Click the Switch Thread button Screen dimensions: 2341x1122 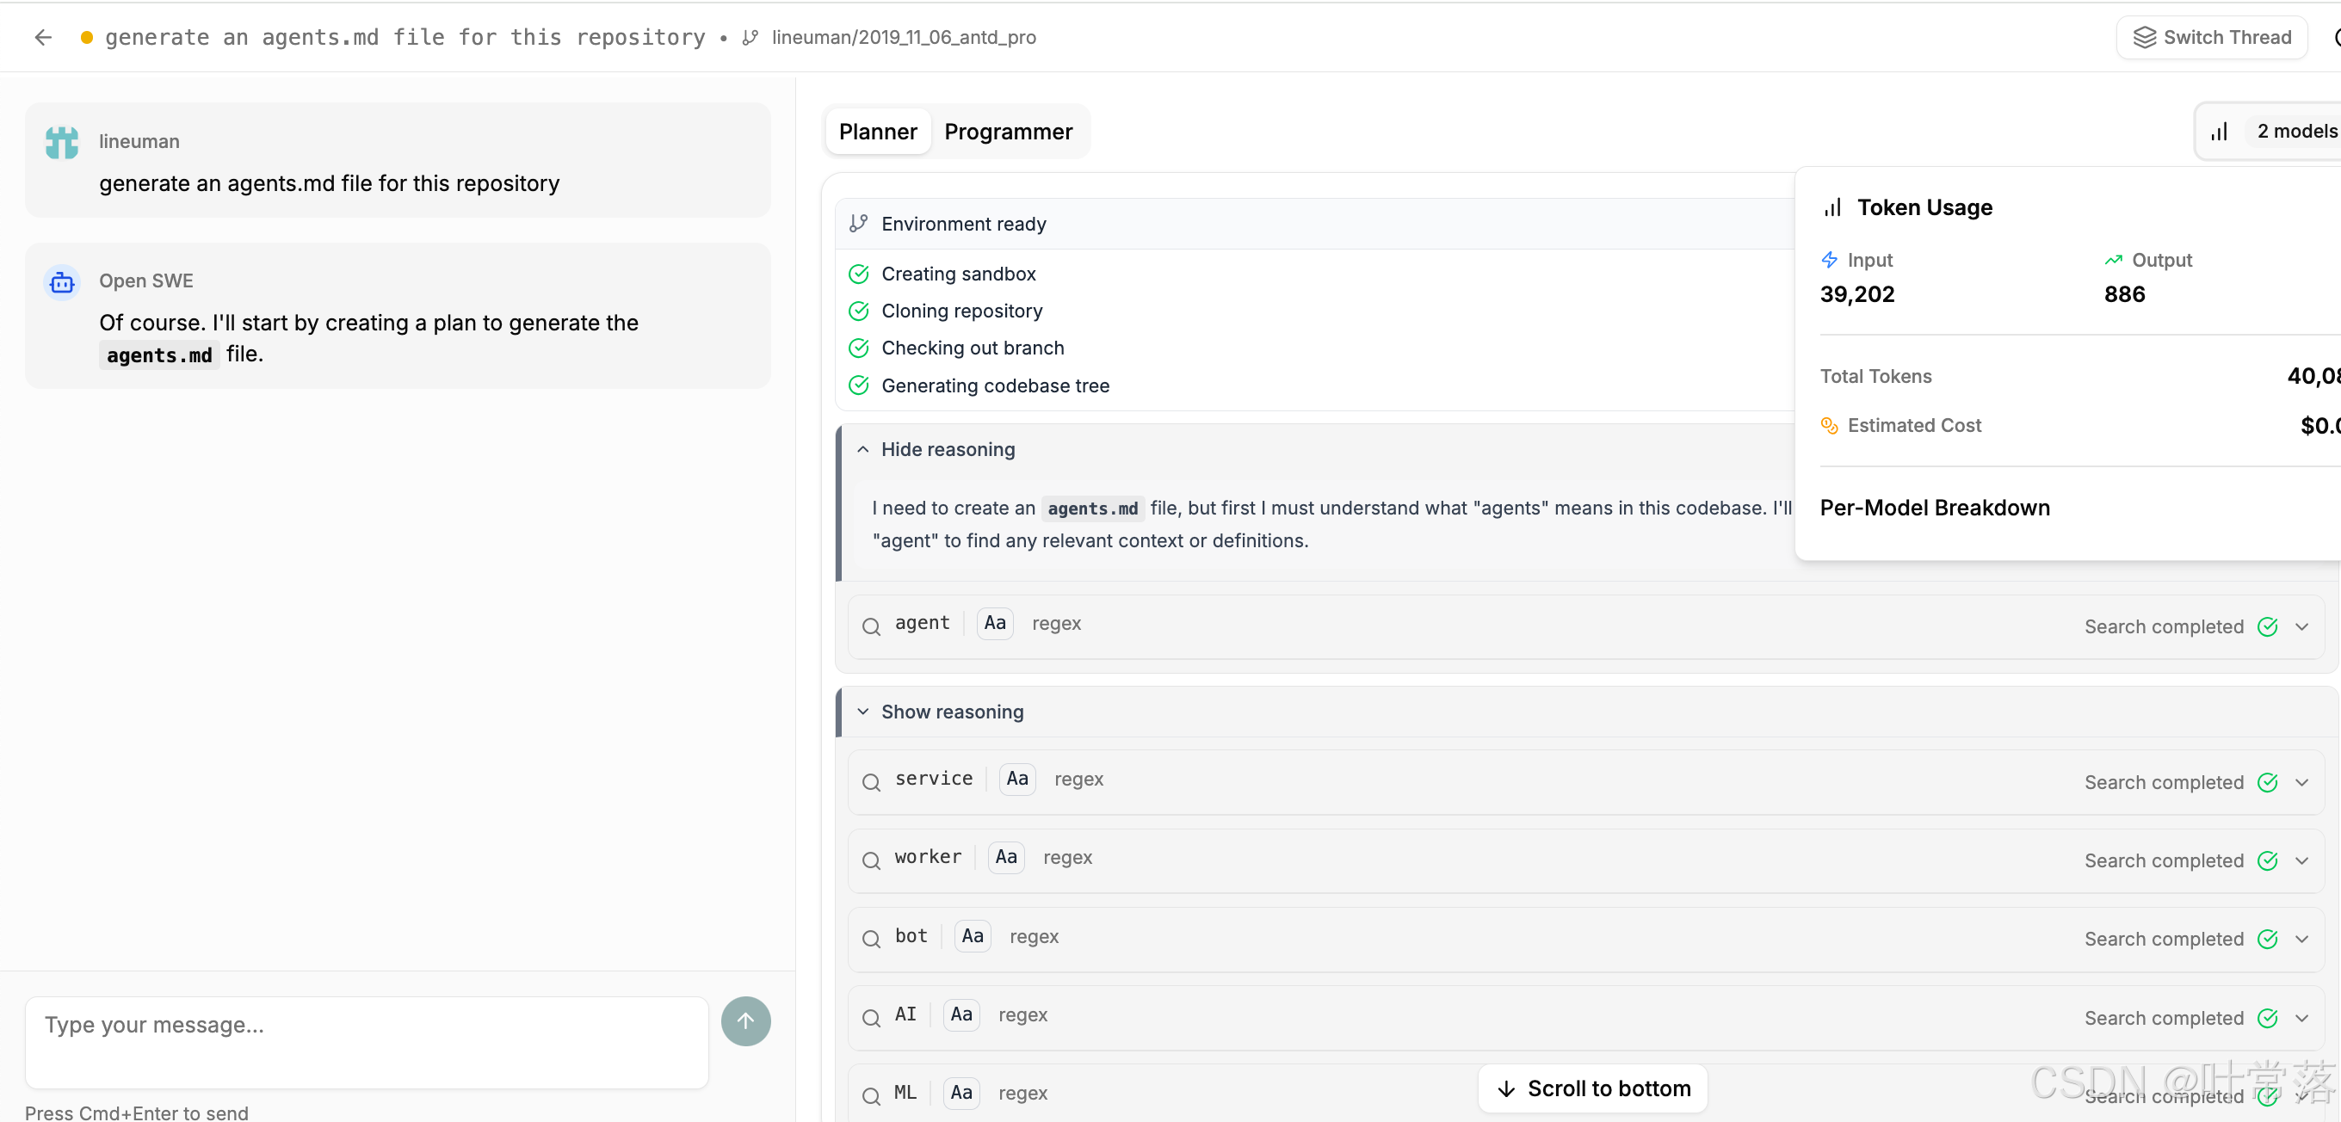[2211, 37]
